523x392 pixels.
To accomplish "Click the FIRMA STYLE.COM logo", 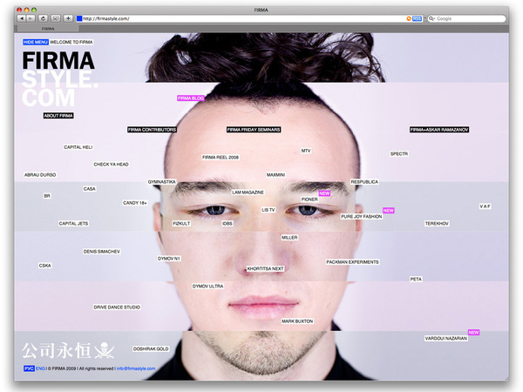I will coord(59,79).
